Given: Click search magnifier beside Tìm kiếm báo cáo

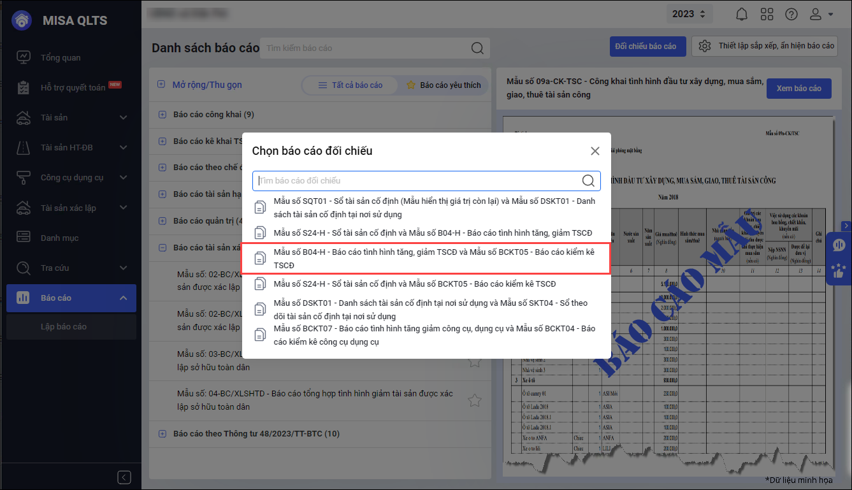Looking at the screenshot, I should [x=477, y=48].
